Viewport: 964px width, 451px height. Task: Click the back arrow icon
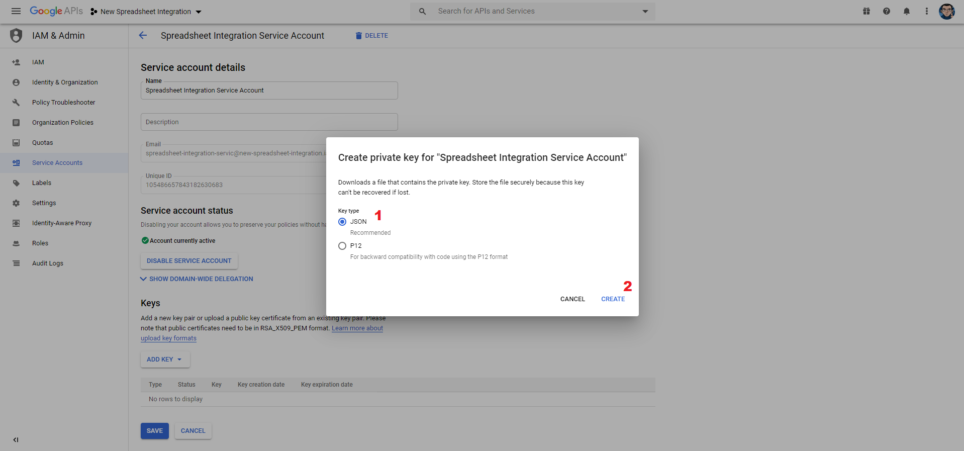coord(143,35)
